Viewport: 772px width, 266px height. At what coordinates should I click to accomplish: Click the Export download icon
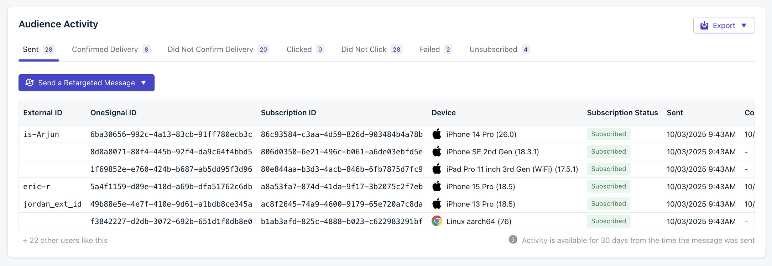coord(704,26)
